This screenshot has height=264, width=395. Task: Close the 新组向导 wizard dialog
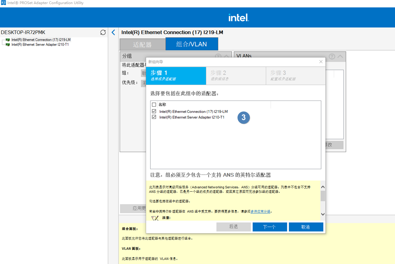coord(321,62)
